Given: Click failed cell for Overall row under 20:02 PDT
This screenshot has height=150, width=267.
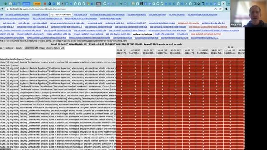Looking at the screenshot, I should [x=122, y=60].
